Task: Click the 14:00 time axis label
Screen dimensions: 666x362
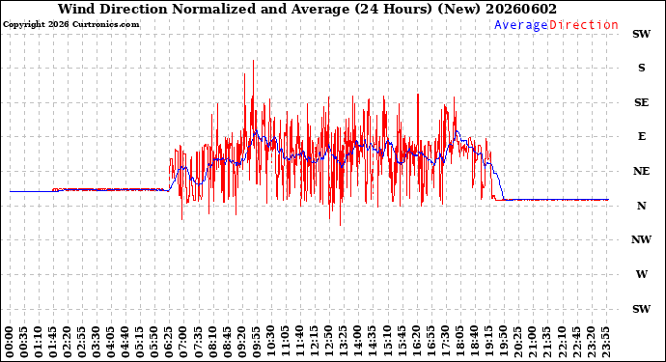Action: [358, 343]
